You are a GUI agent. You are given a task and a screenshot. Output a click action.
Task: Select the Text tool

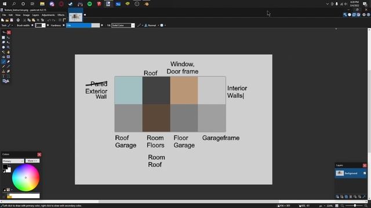[3, 76]
